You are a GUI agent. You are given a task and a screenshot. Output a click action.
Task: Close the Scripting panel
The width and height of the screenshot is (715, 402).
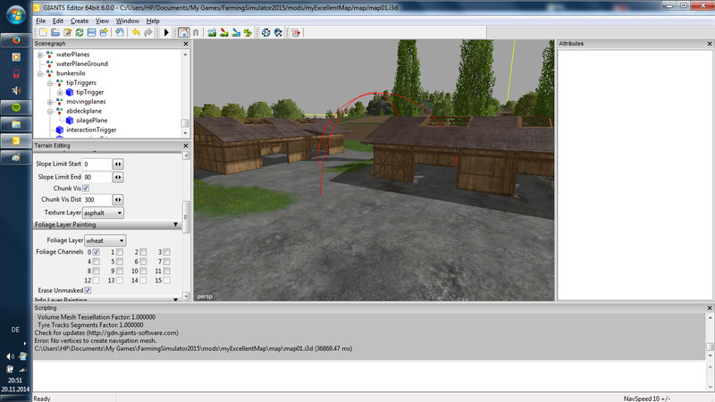[x=710, y=308]
